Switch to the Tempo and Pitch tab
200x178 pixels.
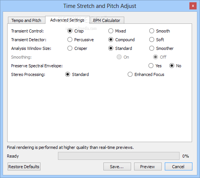[x=27, y=20]
